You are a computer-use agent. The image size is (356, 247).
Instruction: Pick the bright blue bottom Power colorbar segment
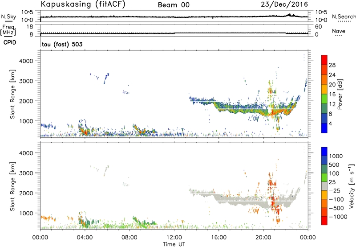pyautogui.click(x=324, y=128)
